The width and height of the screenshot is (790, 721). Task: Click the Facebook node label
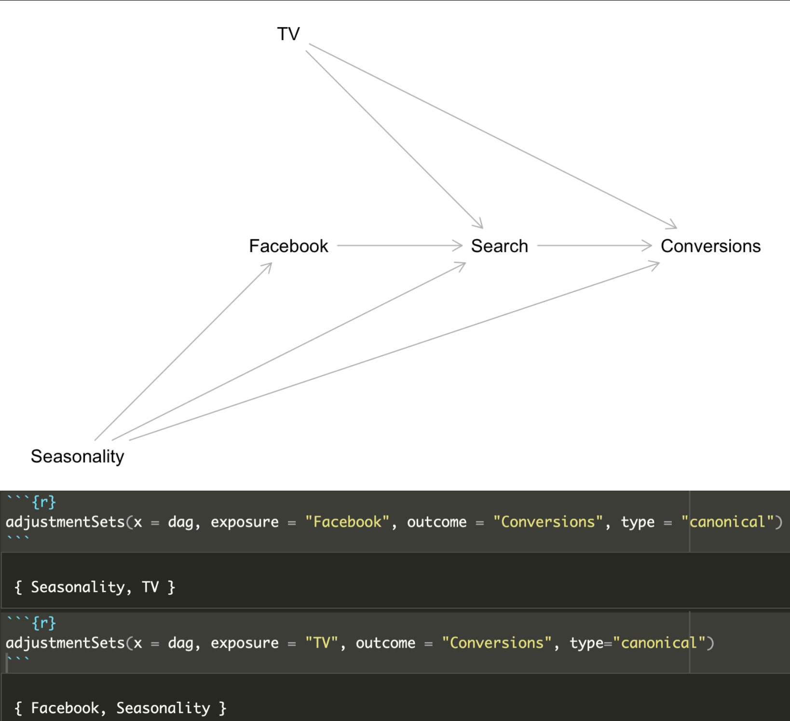[x=288, y=245]
